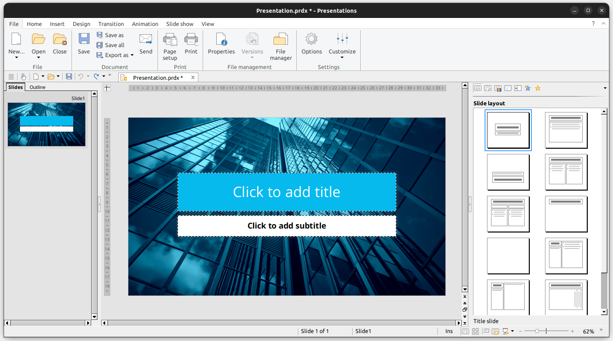The height and width of the screenshot is (341, 613).
Task: Click the Notes view icon in the status bar
Action: pos(495,331)
